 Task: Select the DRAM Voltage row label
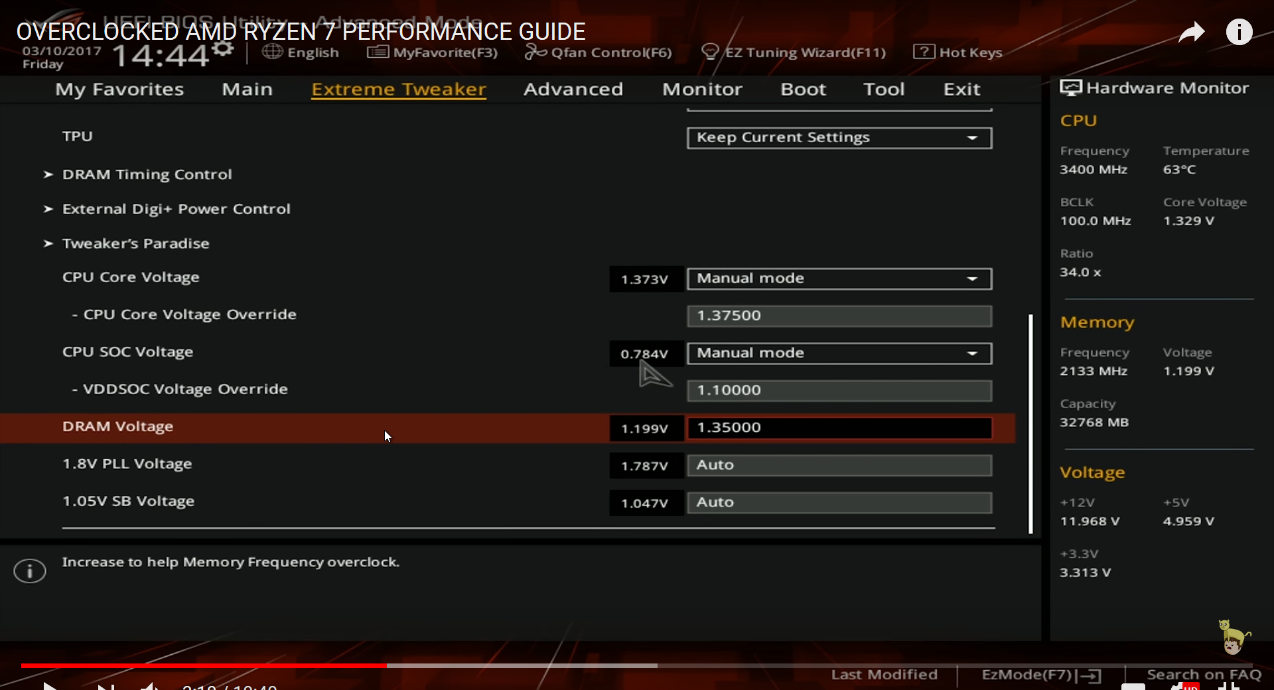[117, 427]
